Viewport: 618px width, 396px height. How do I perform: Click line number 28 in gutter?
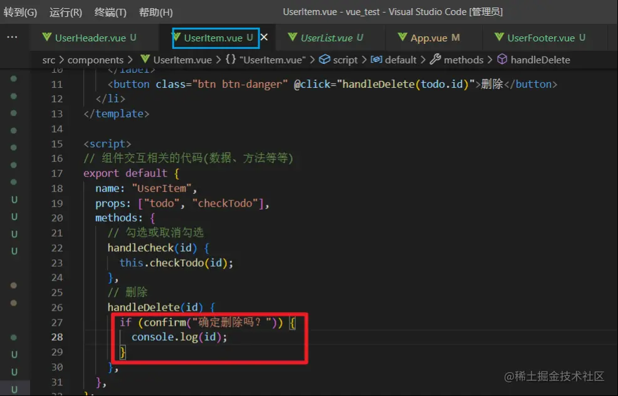click(57, 337)
